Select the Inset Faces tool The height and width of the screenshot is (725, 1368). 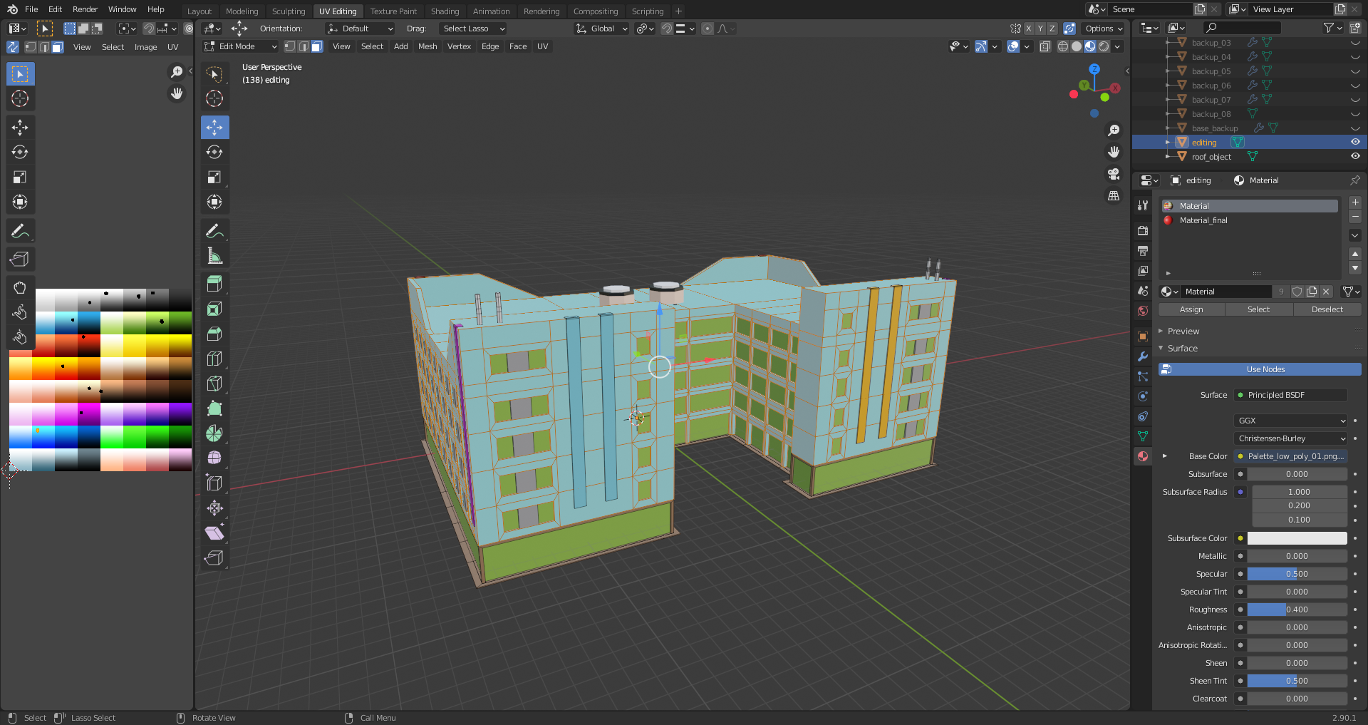click(214, 309)
